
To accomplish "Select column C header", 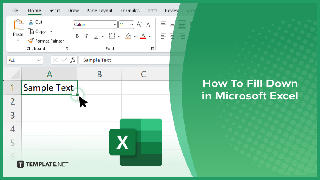I will [144, 74].
